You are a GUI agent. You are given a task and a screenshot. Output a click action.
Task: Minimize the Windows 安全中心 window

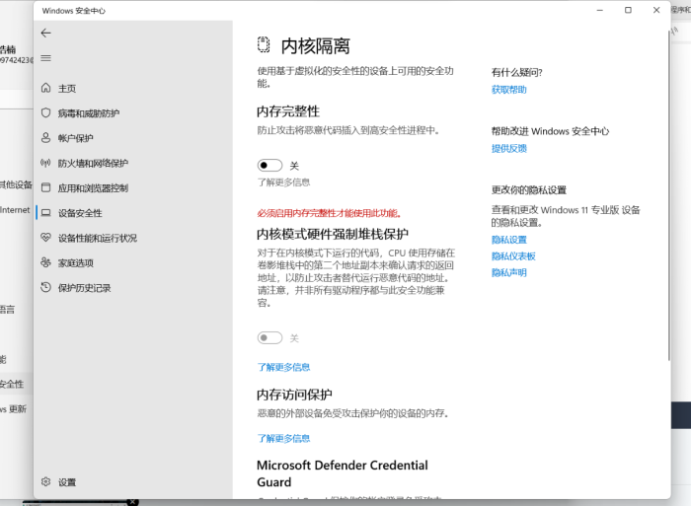(x=600, y=10)
